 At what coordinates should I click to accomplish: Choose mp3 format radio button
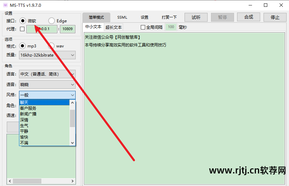tap(22, 46)
